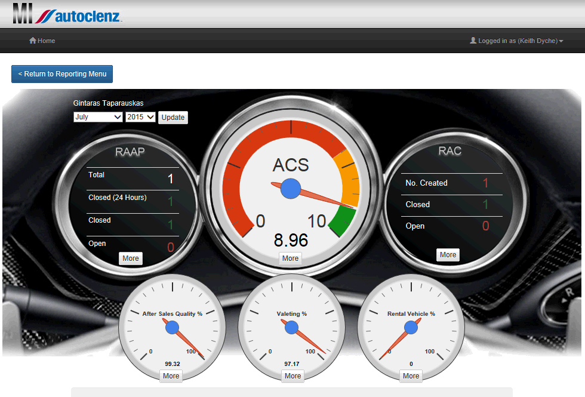Click the RAAP Total row label
This screenshot has width=585, height=397.
click(96, 174)
